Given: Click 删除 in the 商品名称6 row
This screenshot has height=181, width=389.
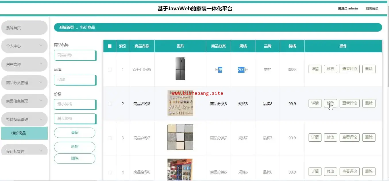Looking at the screenshot, I should 369,172.
